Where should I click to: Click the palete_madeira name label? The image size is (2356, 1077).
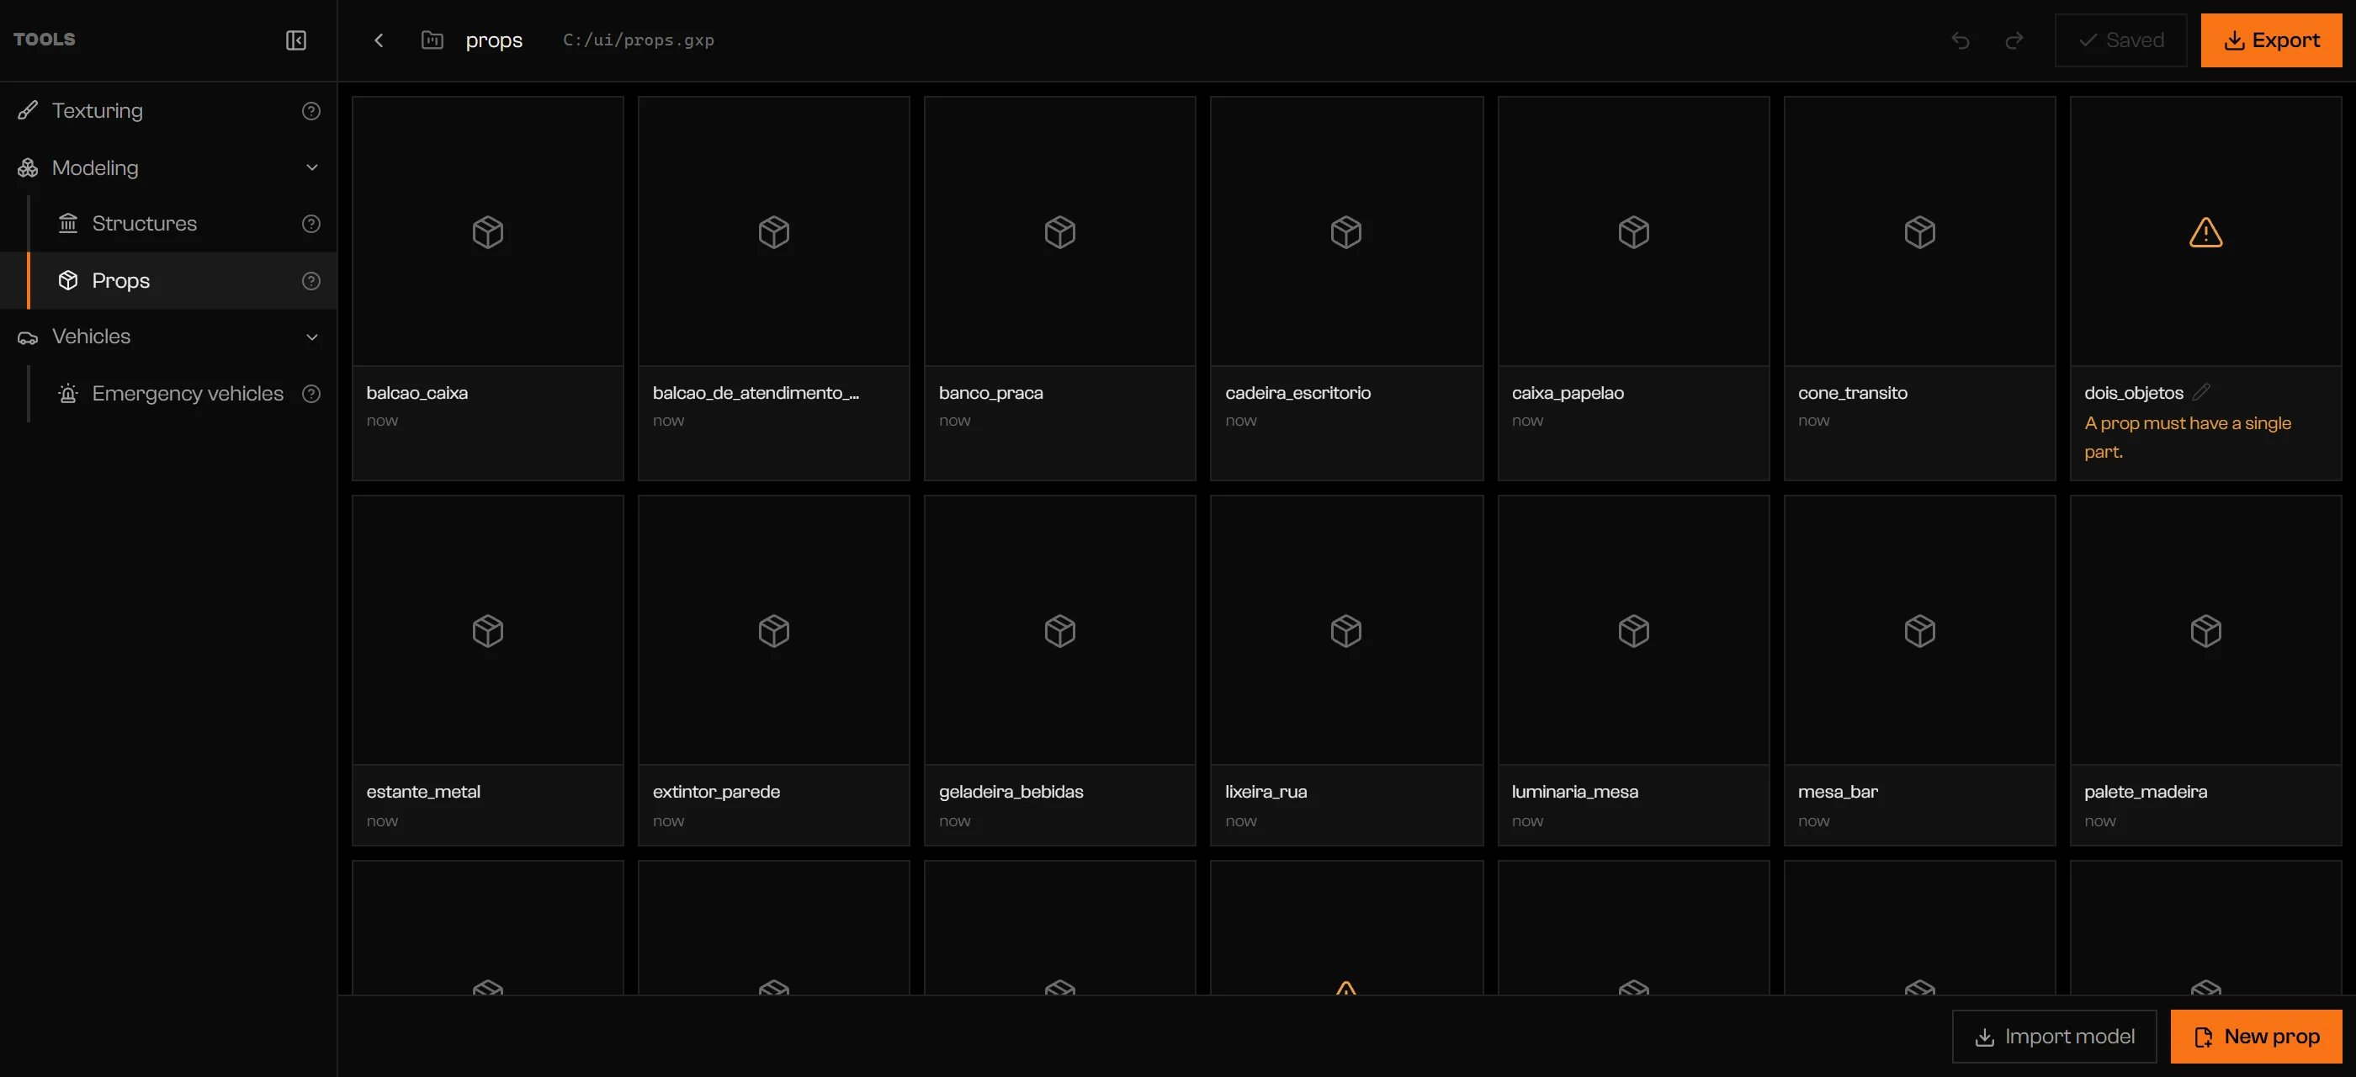pos(2145,792)
